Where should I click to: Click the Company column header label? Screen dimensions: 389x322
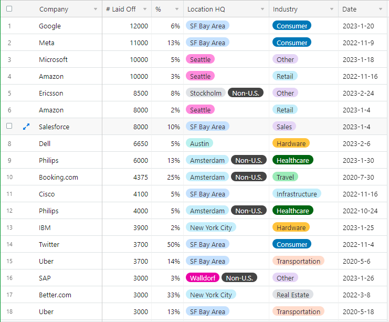[x=54, y=9]
